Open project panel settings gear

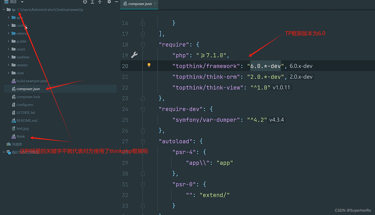[109, 2]
